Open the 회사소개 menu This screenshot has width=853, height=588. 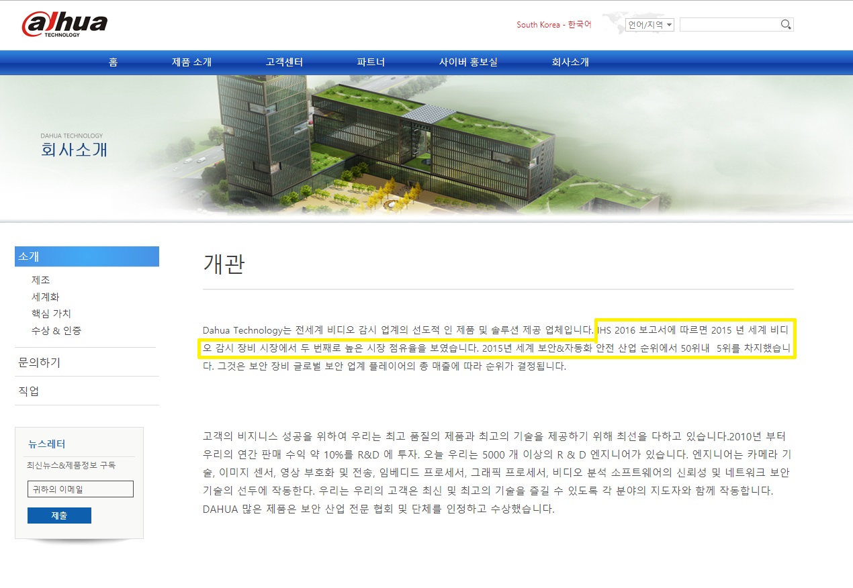[570, 62]
